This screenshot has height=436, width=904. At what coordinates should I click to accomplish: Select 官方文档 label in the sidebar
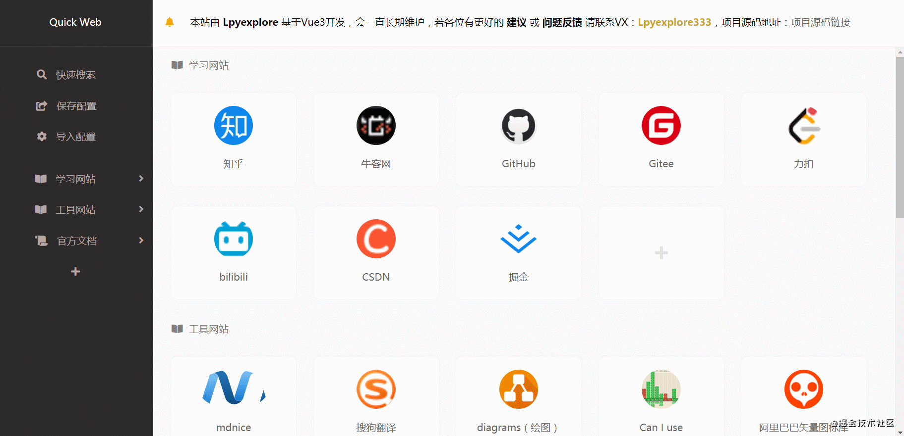pyautogui.click(x=77, y=241)
